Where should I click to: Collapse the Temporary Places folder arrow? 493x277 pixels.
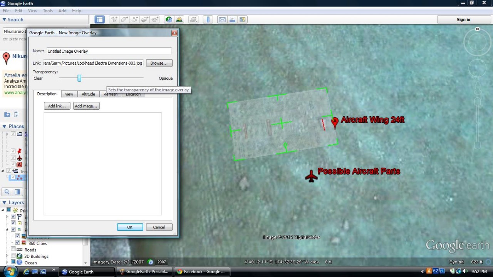click(3, 171)
